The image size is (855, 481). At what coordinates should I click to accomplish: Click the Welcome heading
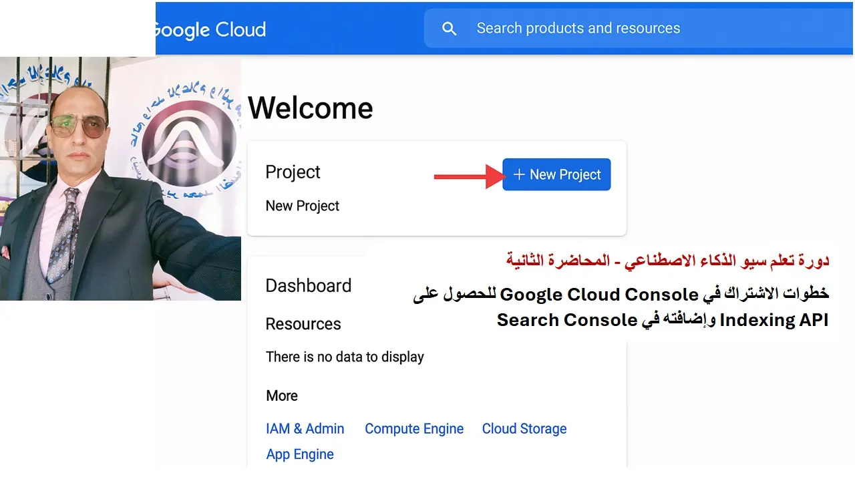point(310,108)
